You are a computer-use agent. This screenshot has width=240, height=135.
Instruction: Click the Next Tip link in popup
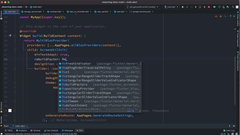(x=130, y=111)
